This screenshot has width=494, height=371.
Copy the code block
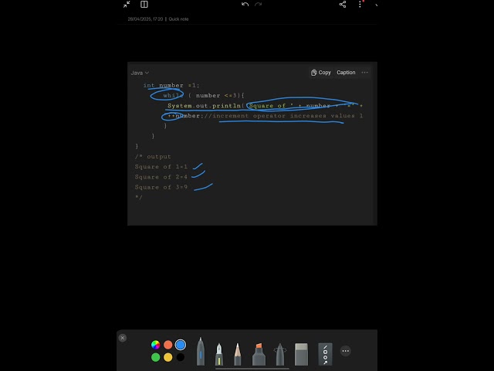(321, 73)
